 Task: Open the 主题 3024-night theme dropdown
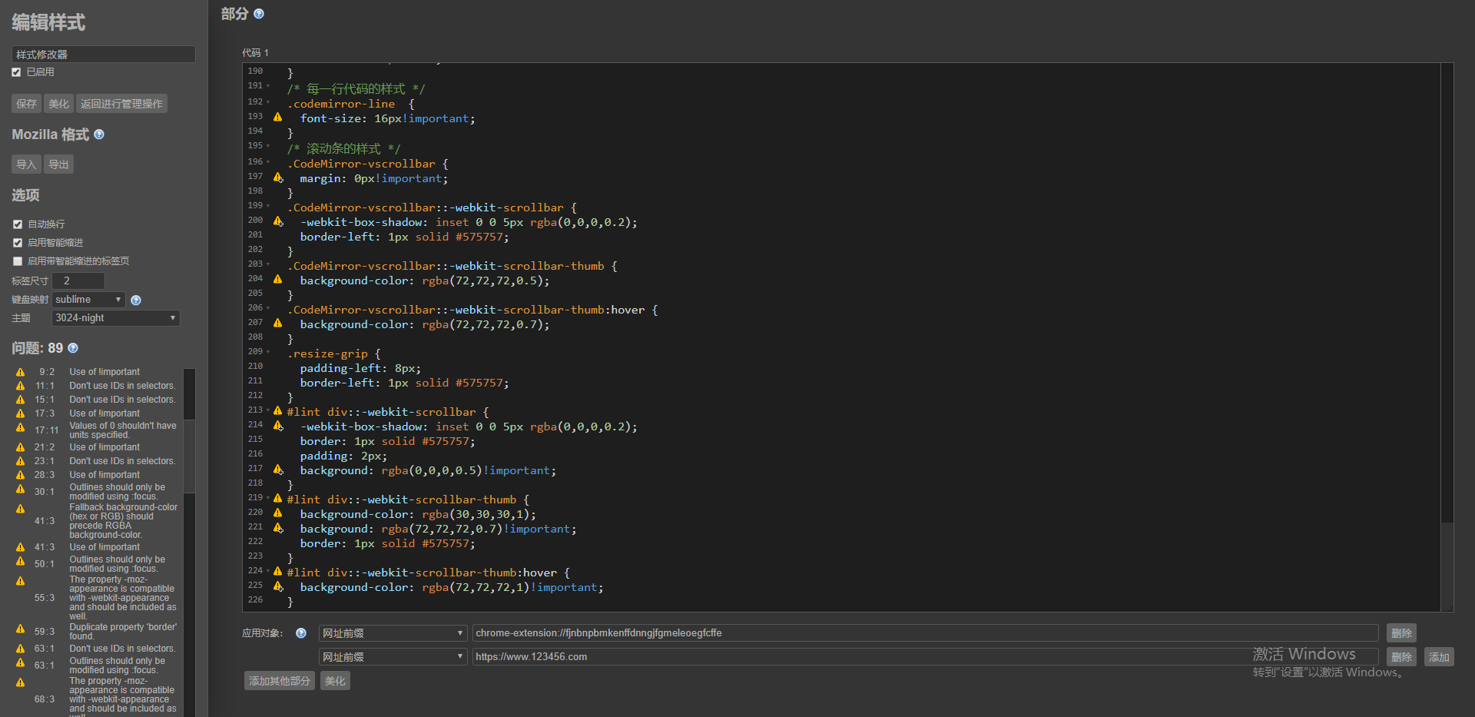115,318
